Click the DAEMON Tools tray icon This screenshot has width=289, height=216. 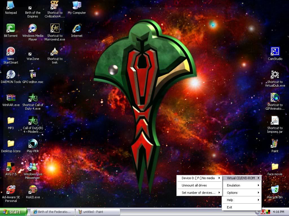tap(263, 212)
